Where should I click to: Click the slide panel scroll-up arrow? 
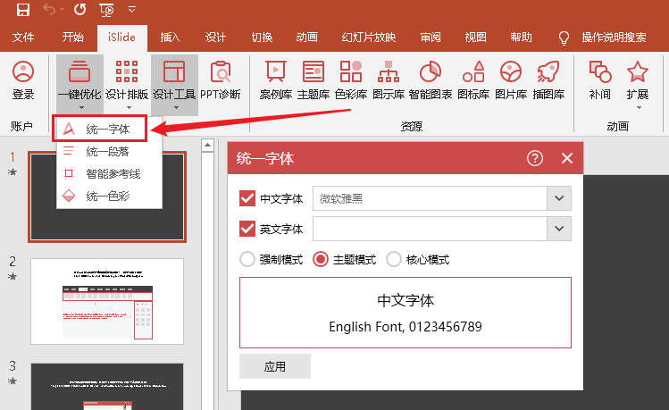(207, 146)
